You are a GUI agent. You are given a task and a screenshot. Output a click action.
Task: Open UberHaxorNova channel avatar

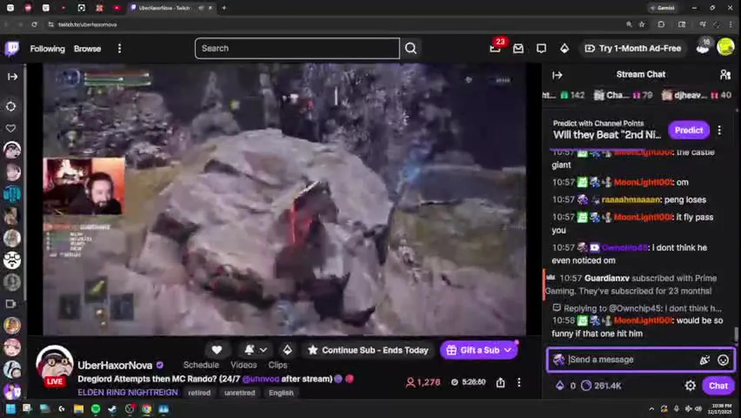[55, 365]
